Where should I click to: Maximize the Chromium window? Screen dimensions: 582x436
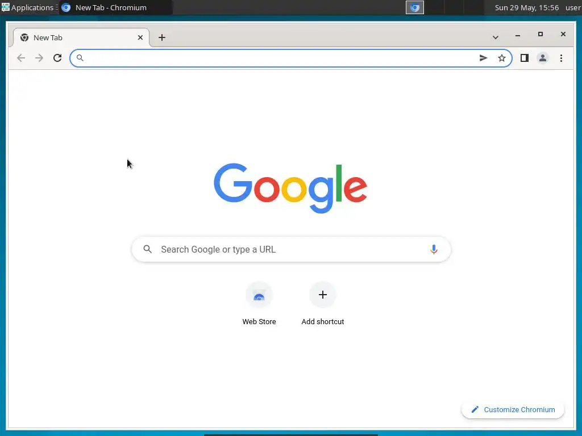pyautogui.click(x=541, y=34)
